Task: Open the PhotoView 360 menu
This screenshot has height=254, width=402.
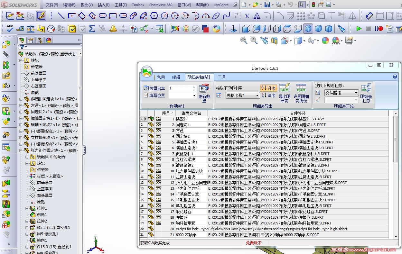Action: tap(161, 5)
